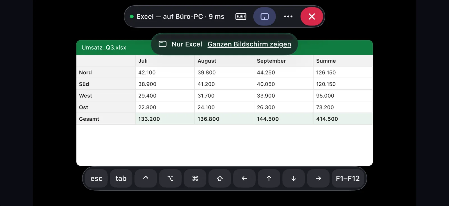Viewport: 449px width, 206px height.
Task: Click cell 29.400 for West Juli
Action: click(x=165, y=96)
